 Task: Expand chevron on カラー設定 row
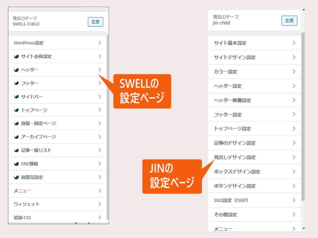click(294, 71)
